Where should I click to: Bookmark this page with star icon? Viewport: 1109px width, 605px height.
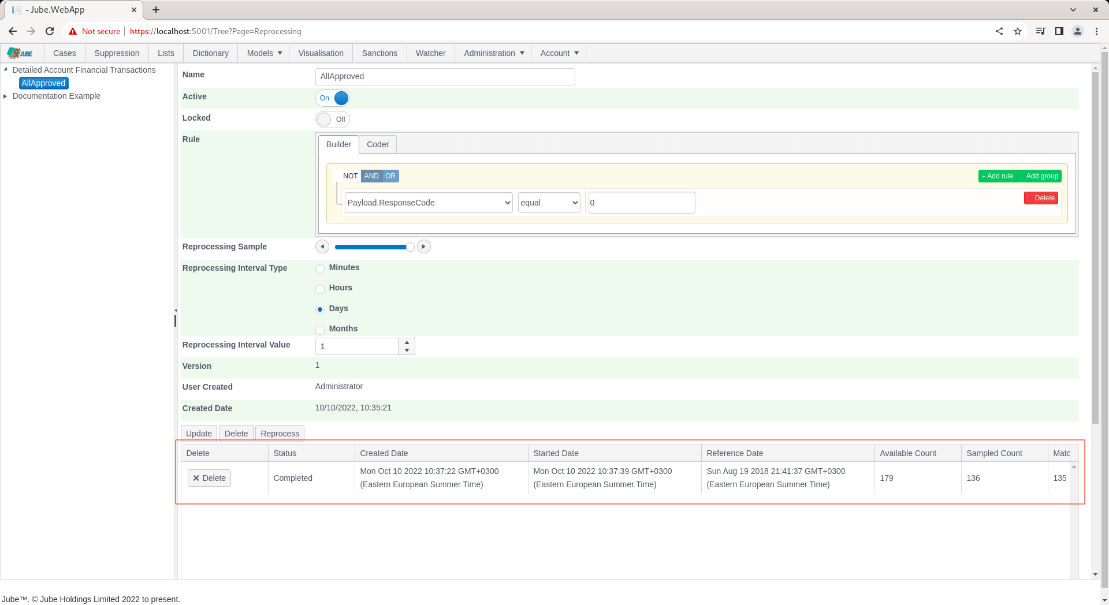click(x=1018, y=31)
